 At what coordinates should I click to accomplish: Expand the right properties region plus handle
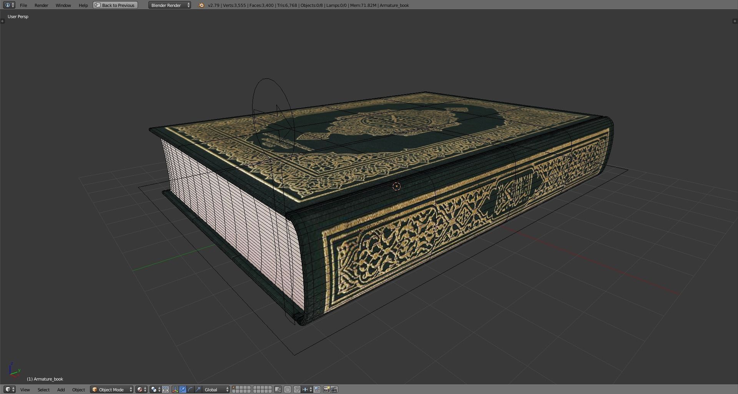[x=735, y=21]
